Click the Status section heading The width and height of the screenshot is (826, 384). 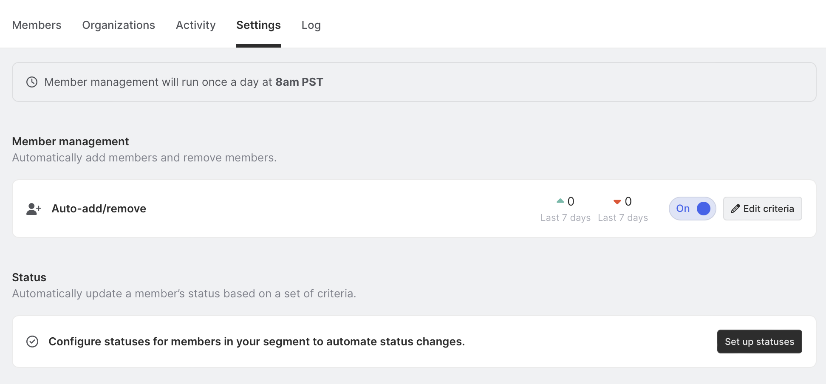point(29,277)
